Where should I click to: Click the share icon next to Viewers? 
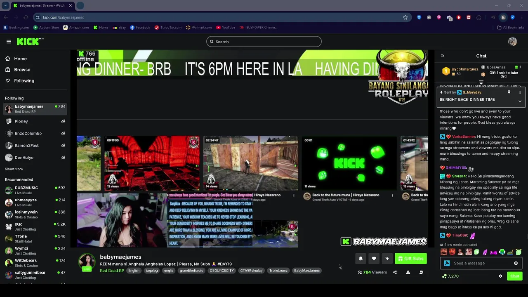[x=395, y=272]
